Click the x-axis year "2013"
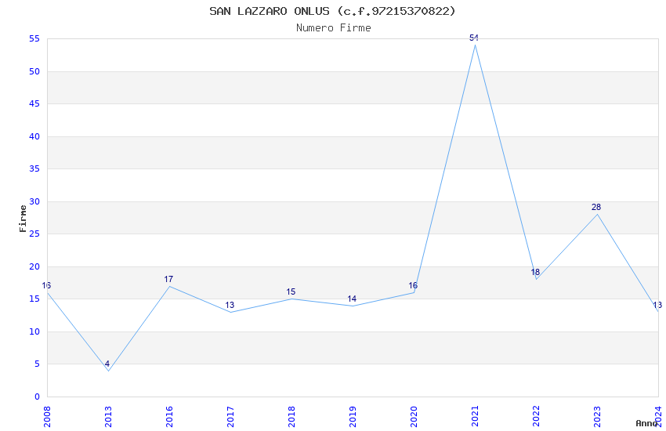The height and width of the screenshot is (431, 666). [108, 417]
